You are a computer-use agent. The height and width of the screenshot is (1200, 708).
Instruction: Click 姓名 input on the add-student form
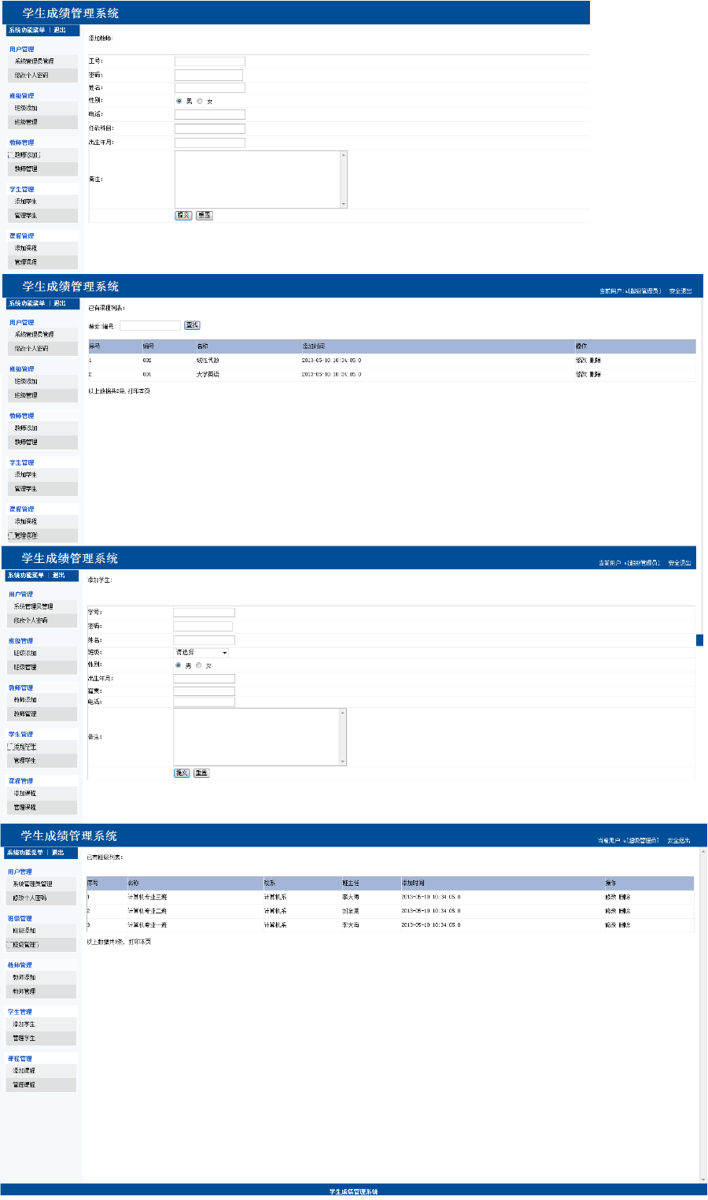(x=204, y=641)
